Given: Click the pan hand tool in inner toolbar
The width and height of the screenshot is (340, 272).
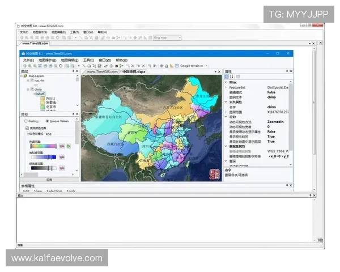Looking at the screenshot, I should (x=25, y=66).
